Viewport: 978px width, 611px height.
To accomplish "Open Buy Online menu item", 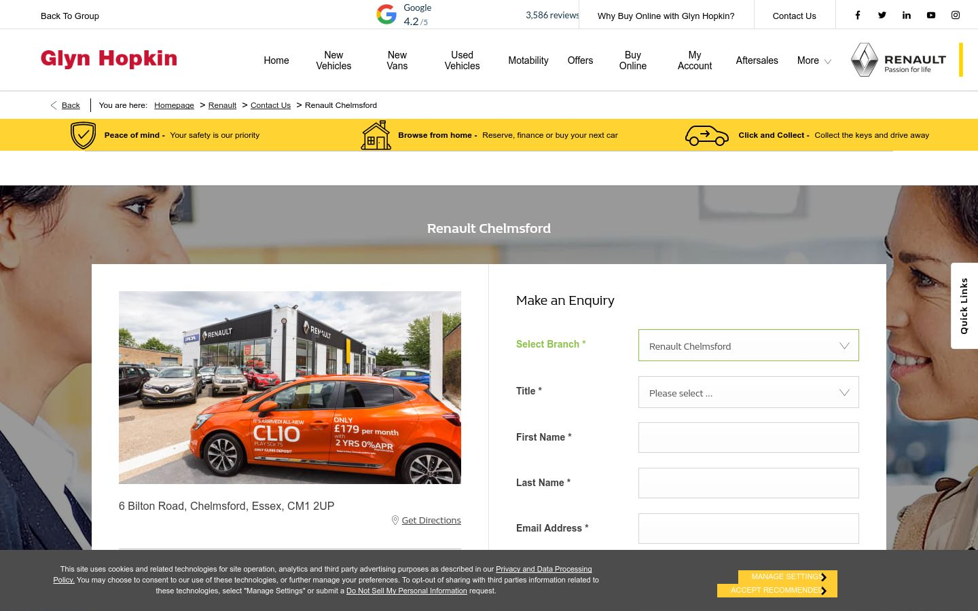I will [633, 60].
